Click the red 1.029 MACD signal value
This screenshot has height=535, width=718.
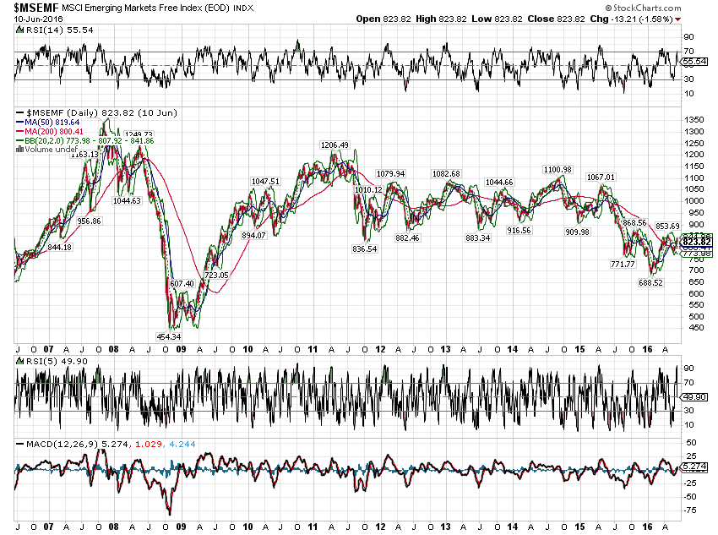pos(149,444)
